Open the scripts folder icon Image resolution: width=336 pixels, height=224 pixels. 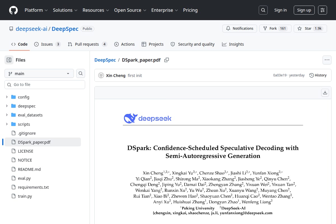(13, 124)
